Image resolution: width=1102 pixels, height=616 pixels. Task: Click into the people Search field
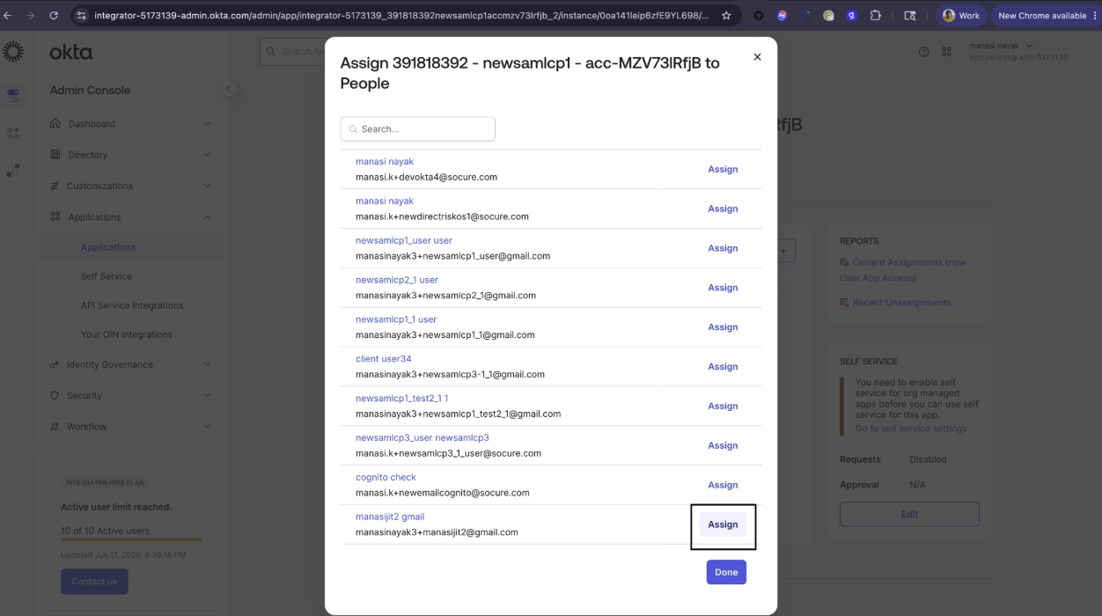coord(418,128)
